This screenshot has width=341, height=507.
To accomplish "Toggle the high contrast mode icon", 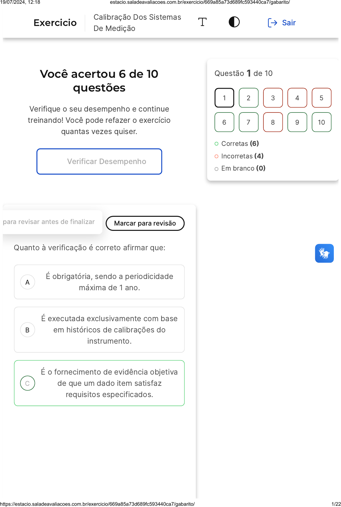I will tap(234, 22).
